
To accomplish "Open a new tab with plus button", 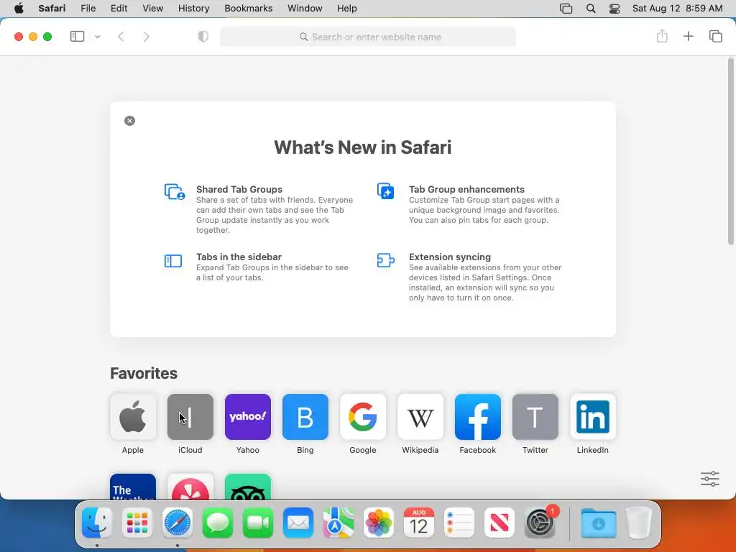I will pos(688,36).
